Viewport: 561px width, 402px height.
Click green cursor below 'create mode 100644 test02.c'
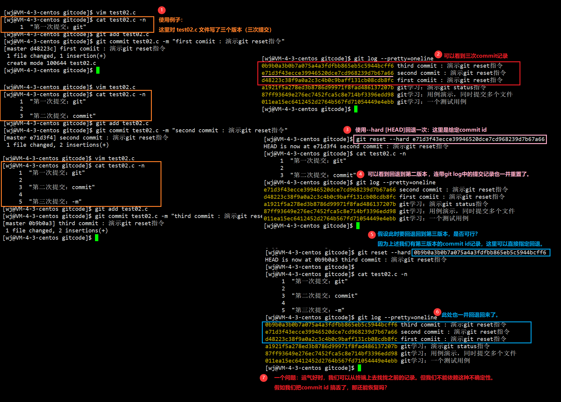click(x=98, y=70)
